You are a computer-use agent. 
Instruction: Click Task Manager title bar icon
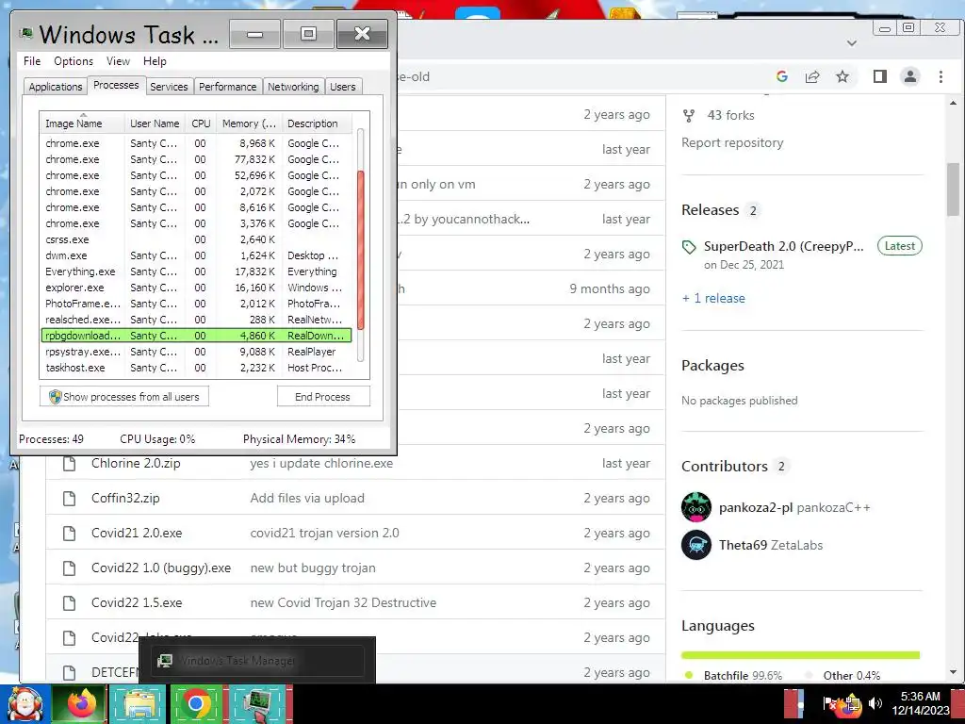(25, 34)
